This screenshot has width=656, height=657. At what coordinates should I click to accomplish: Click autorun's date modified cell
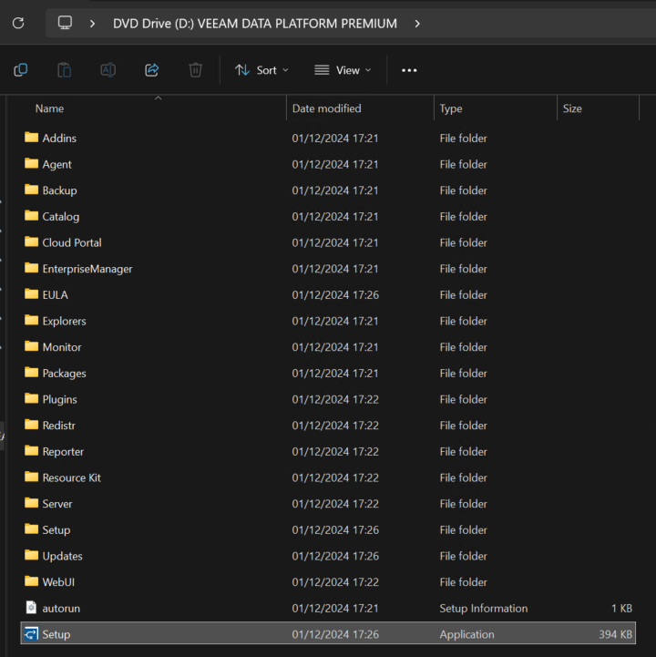(335, 608)
